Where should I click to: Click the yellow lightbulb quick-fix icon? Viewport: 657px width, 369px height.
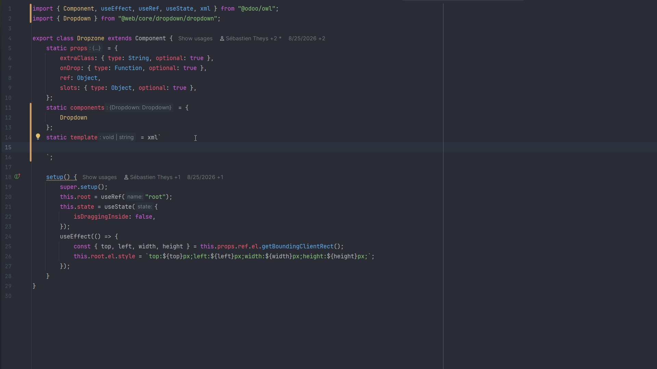[x=38, y=137]
